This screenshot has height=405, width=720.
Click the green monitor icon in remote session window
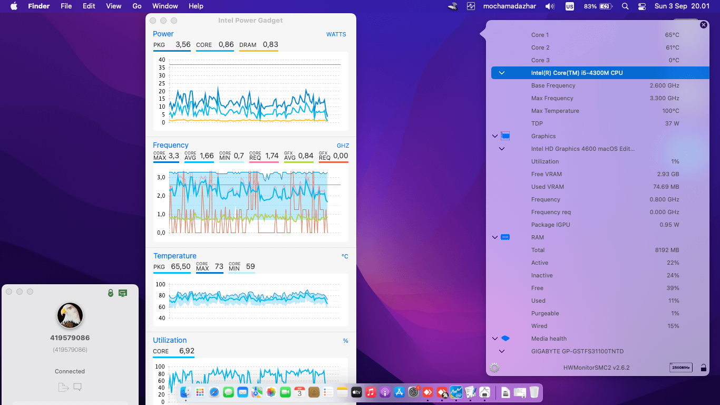(x=123, y=293)
